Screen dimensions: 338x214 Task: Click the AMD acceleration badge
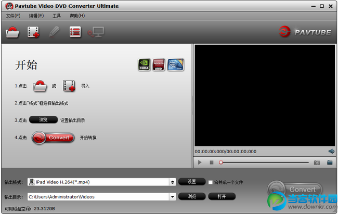159,64
